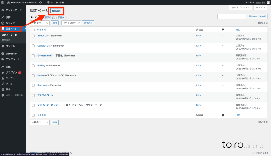
Task: Open the Media (メディア) sidebar item
Action: coord(10,23)
